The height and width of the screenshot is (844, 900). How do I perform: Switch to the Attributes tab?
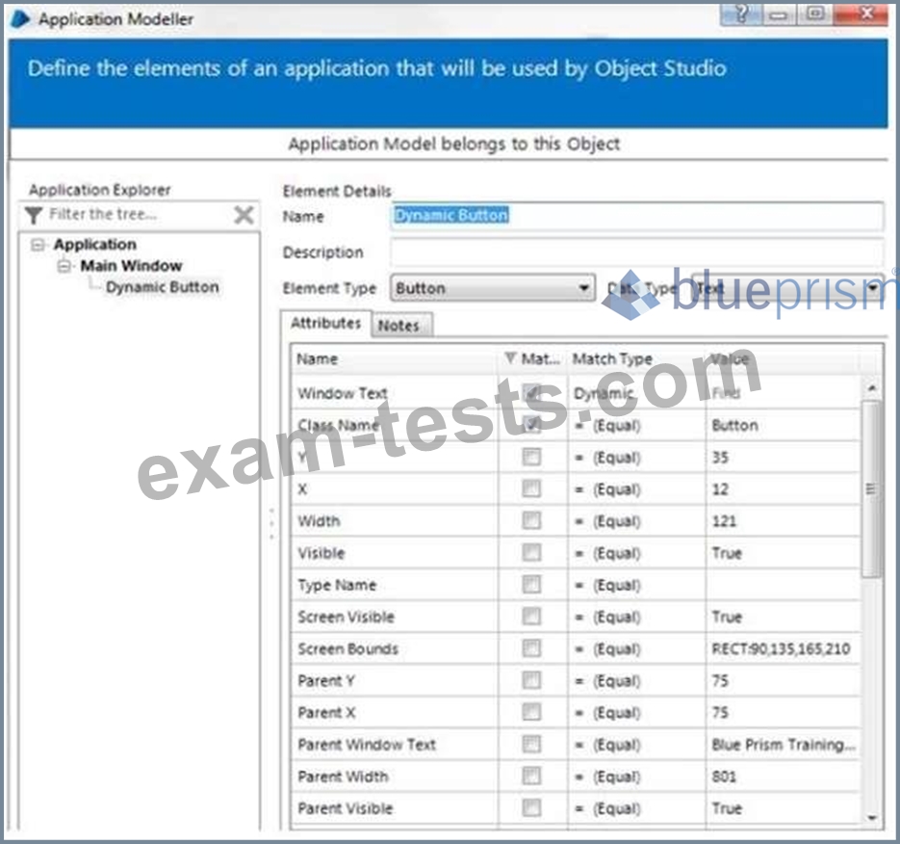[326, 324]
